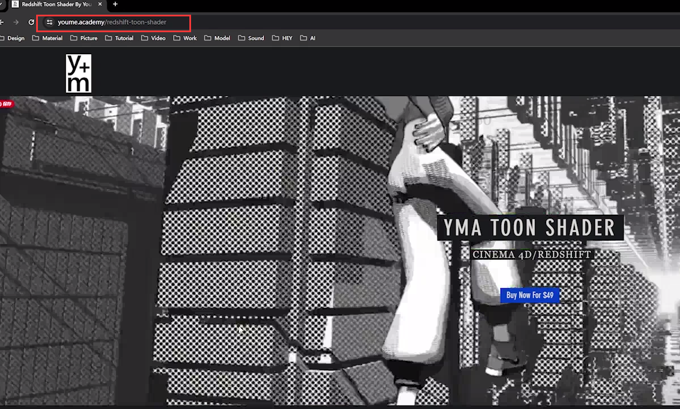680x409 pixels.
Task: Open a new tab with the plus button
Action: (115, 4)
